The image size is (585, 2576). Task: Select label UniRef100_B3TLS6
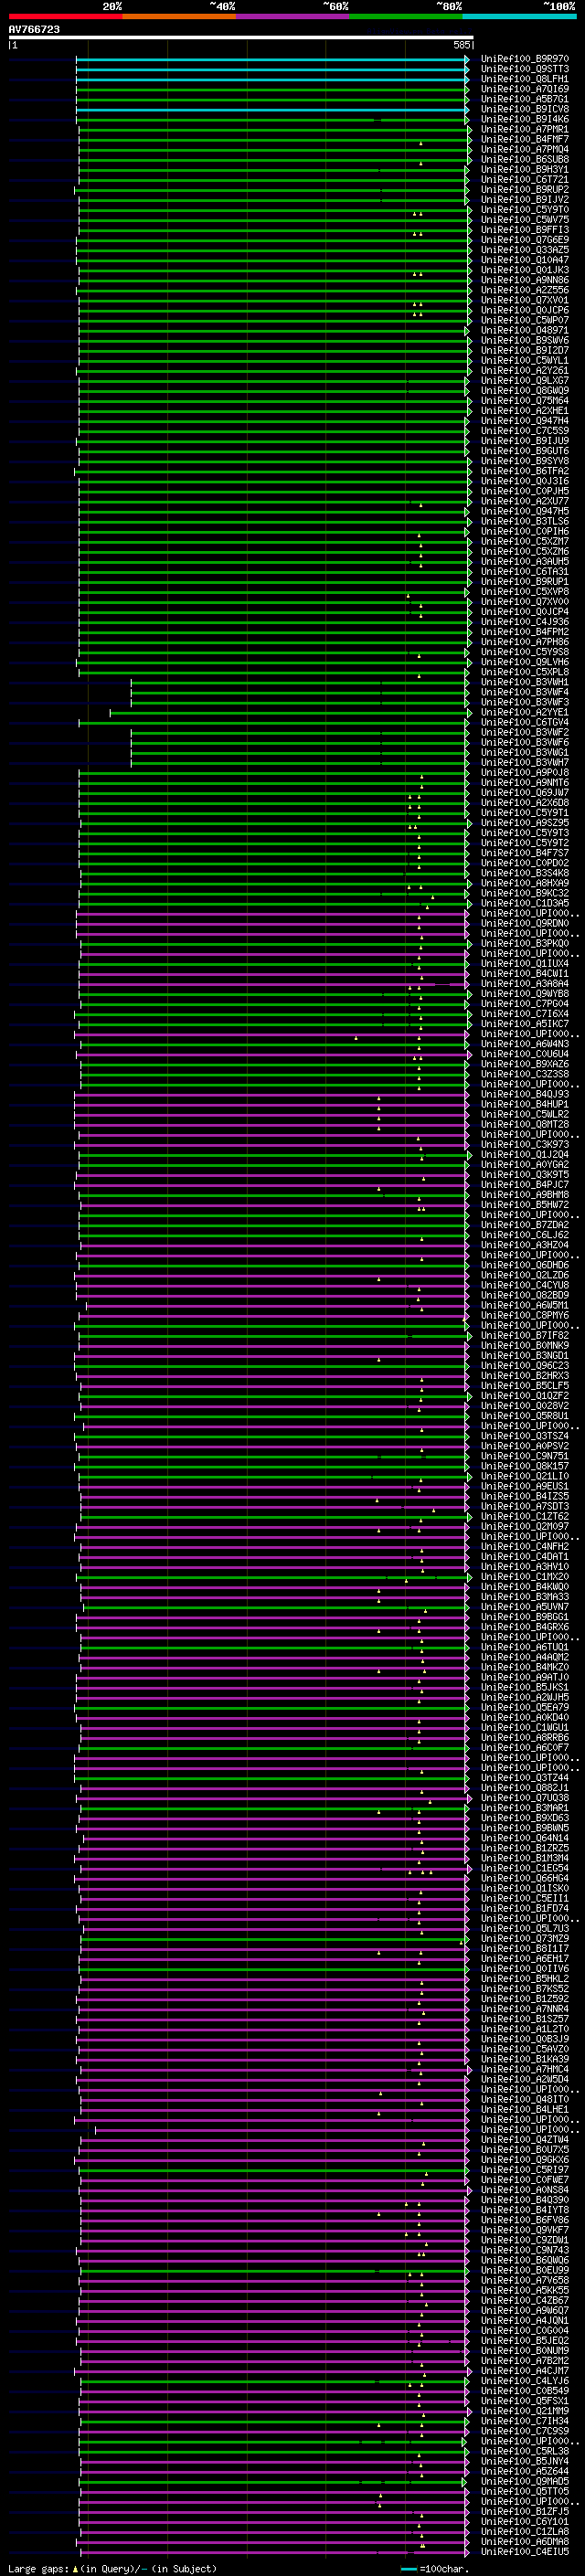(x=524, y=522)
